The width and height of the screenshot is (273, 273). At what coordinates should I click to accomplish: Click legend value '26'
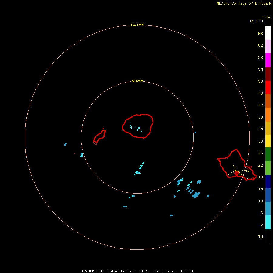pyautogui.click(x=261, y=153)
